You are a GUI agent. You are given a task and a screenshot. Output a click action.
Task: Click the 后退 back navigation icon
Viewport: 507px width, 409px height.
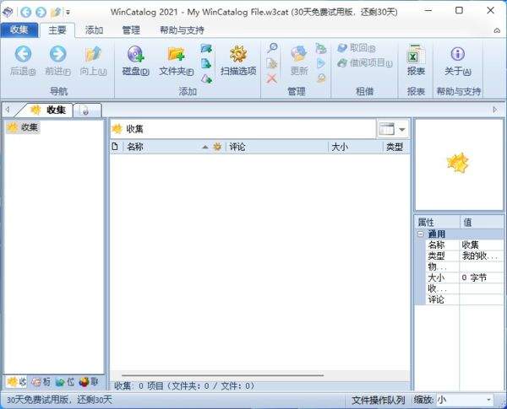click(23, 54)
